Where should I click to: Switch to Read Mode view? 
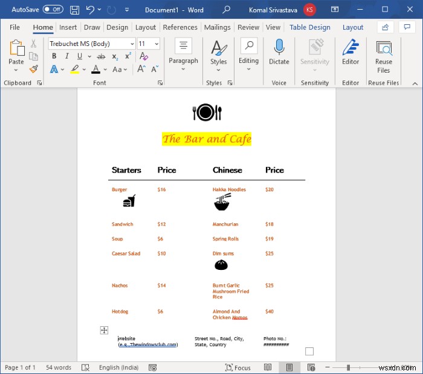(268, 367)
